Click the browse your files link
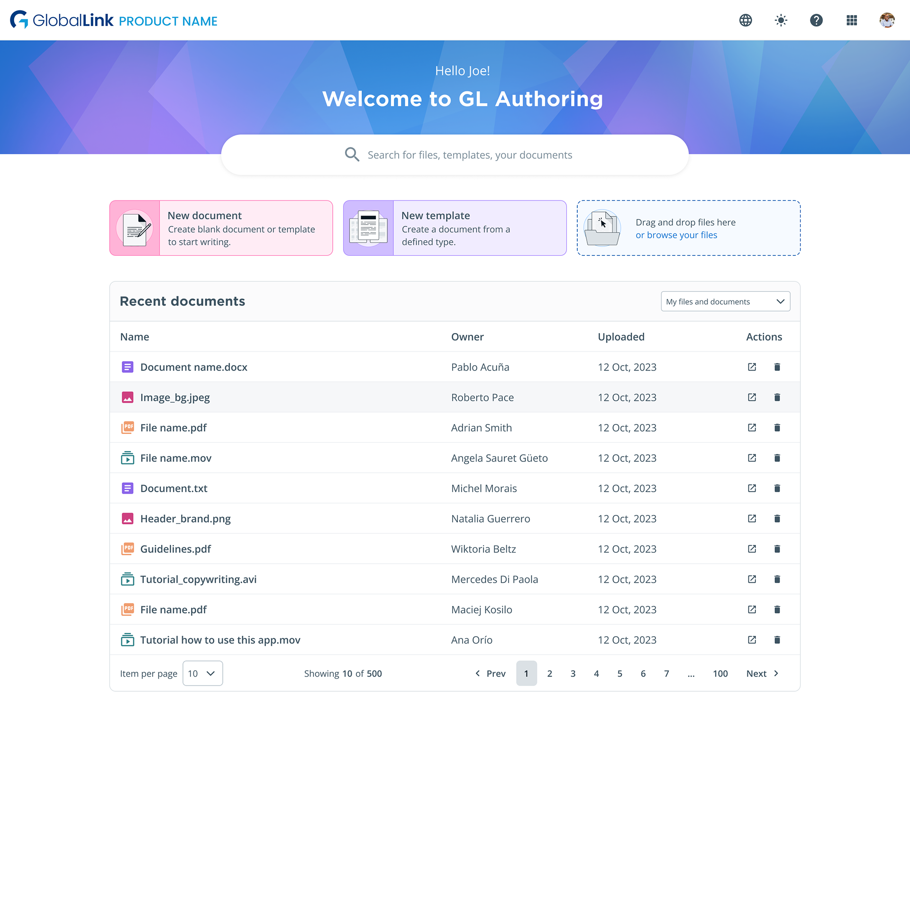 tap(676, 235)
